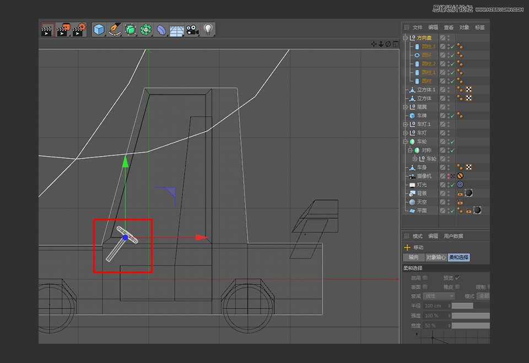Screen dimensions: 529x363
Task: Click the 柔和选择 button
Action: click(x=458, y=257)
